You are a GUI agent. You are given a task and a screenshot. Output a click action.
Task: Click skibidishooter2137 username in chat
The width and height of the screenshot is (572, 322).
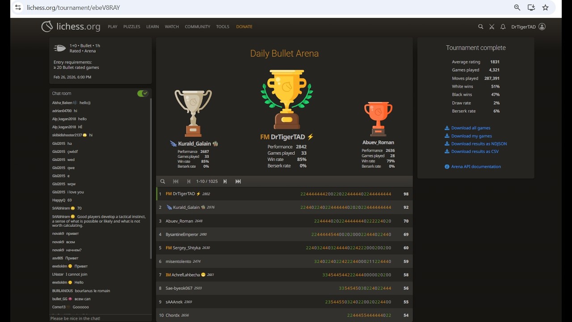click(x=67, y=135)
